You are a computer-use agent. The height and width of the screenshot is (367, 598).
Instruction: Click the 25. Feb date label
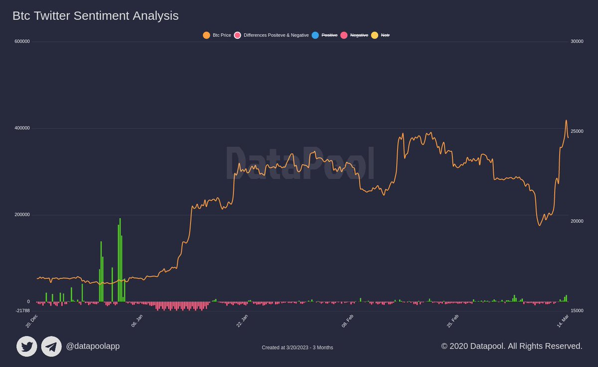(452, 321)
